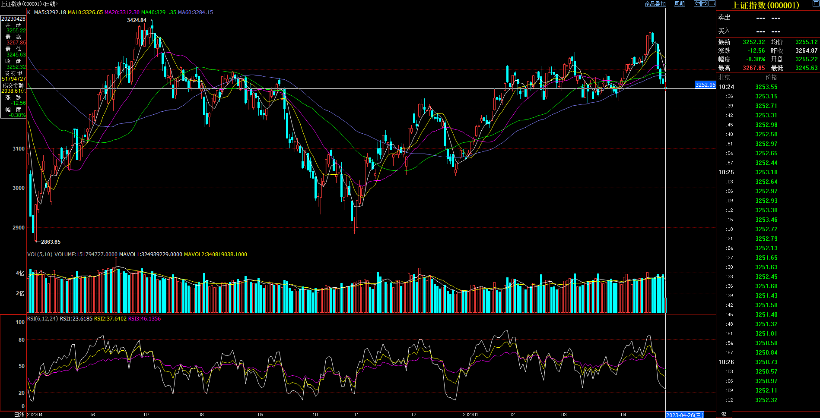Open the 商品叠加 overlay link

[x=655, y=4]
